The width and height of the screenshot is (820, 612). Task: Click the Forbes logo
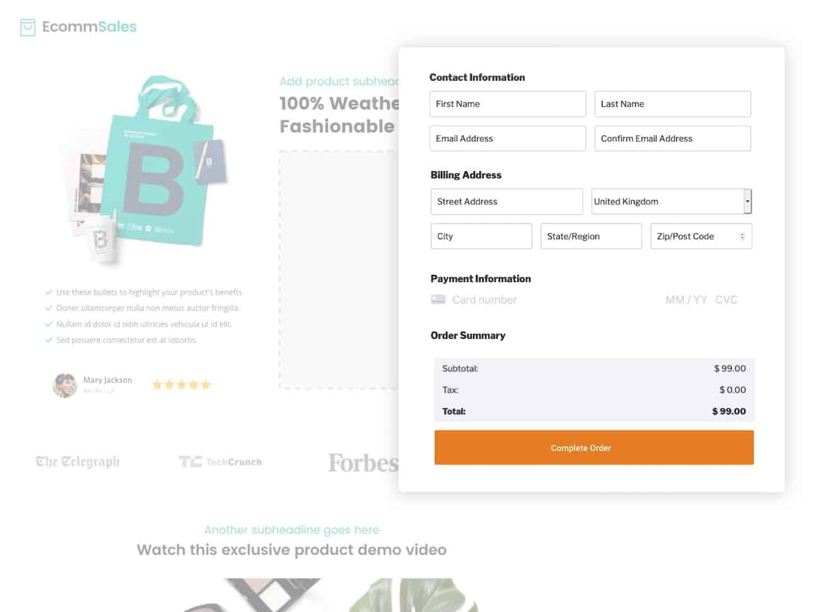point(363,462)
